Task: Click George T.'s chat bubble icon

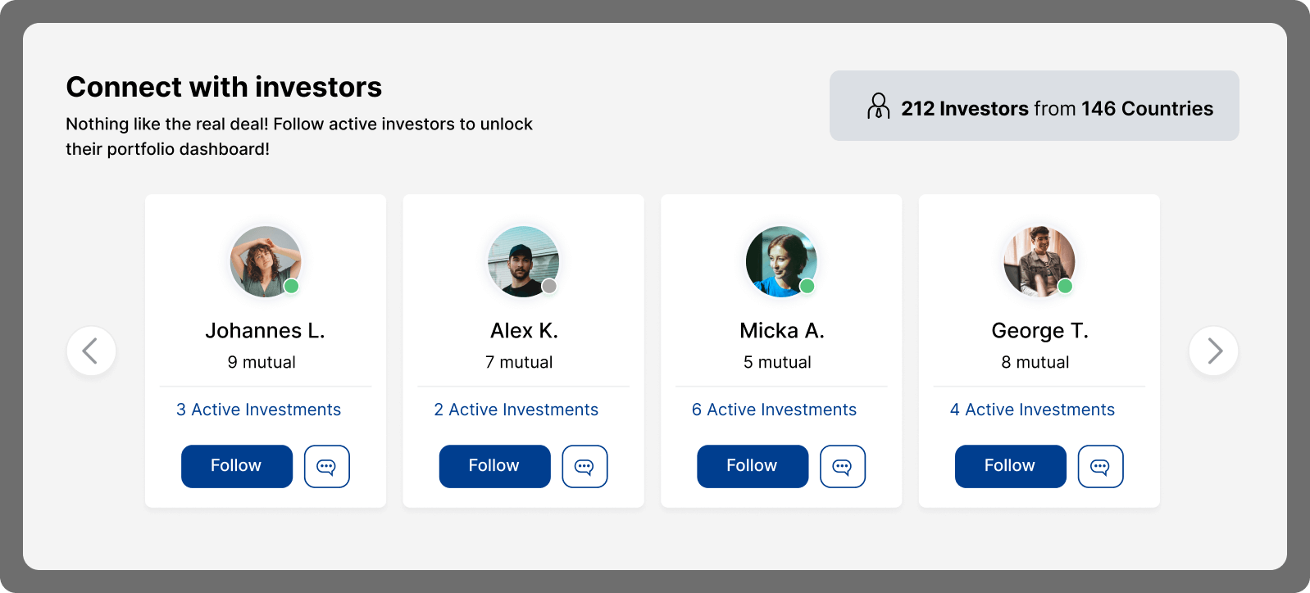Action: click(x=1100, y=466)
